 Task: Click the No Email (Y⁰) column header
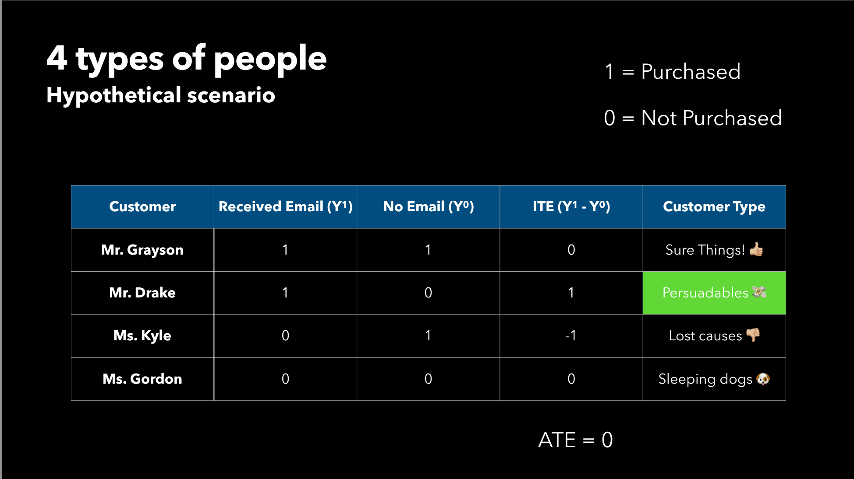pos(428,206)
